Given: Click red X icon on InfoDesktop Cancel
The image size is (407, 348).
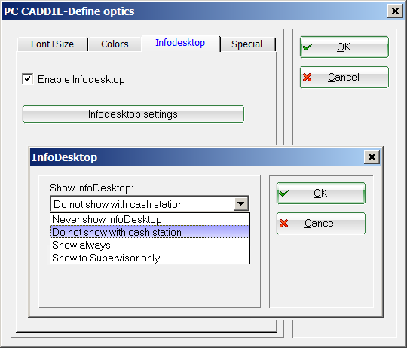Looking at the screenshot, I should (283, 223).
